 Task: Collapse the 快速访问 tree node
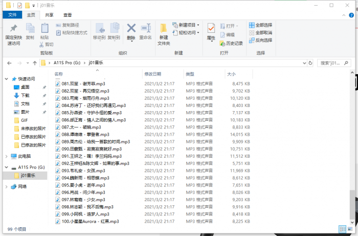pyautogui.click(x=6, y=79)
